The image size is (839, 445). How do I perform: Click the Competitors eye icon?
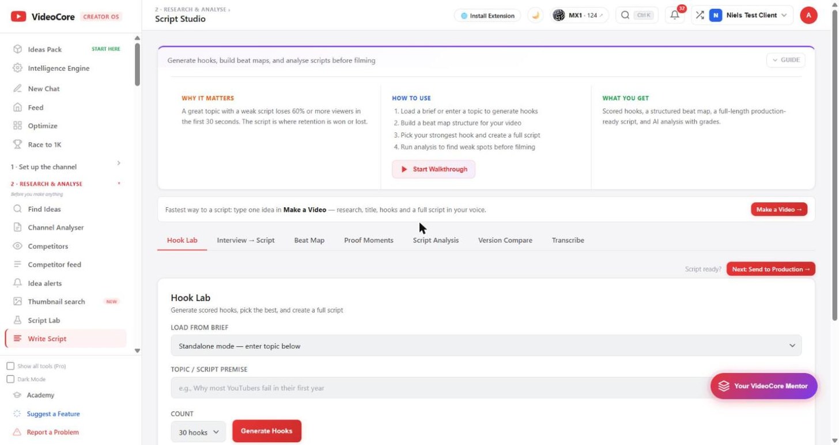click(x=17, y=246)
